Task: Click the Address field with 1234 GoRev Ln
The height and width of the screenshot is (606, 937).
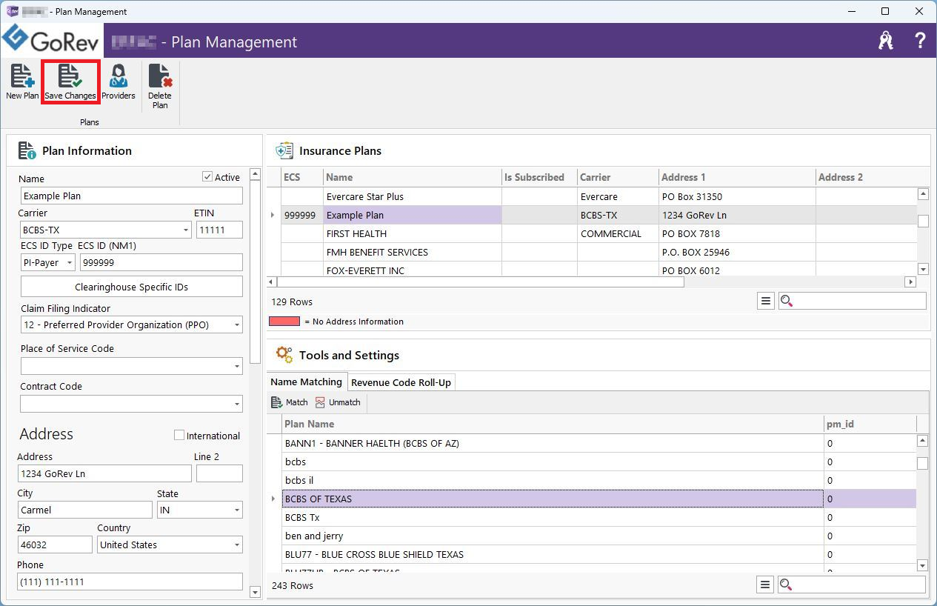Action: [x=104, y=473]
